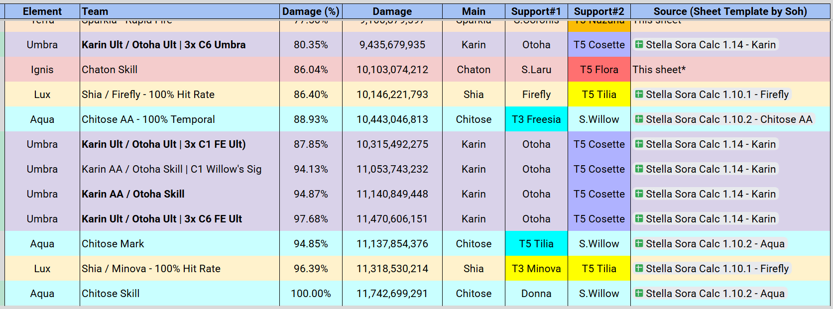
Task: Click Sheets icon in Shia / Firefly row
Action: tap(639, 94)
